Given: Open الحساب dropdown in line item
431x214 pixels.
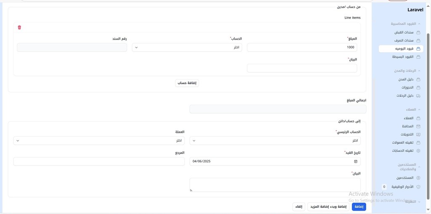Looking at the screenshot, I should 187,47.
